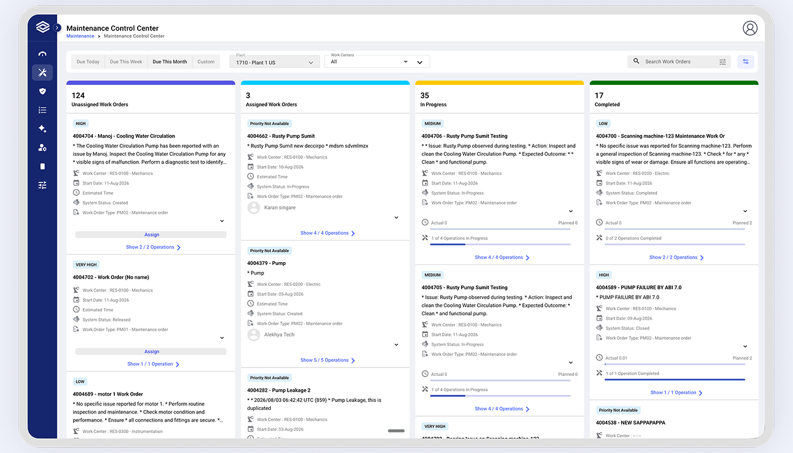
Task: Select the Due Today tab
Action: pos(88,62)
